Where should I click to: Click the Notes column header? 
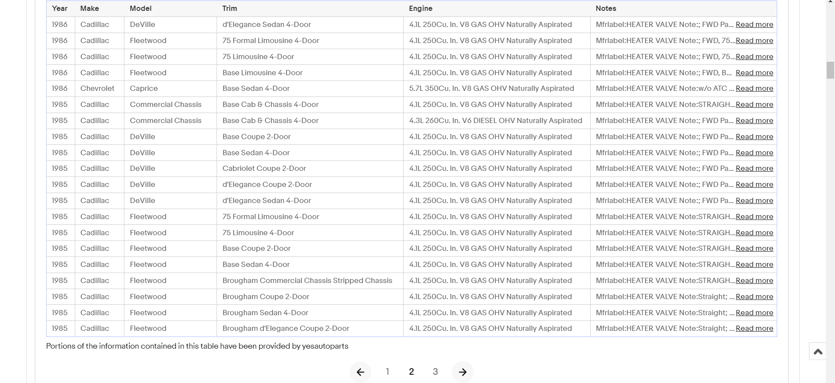click(x=684, y=9)
